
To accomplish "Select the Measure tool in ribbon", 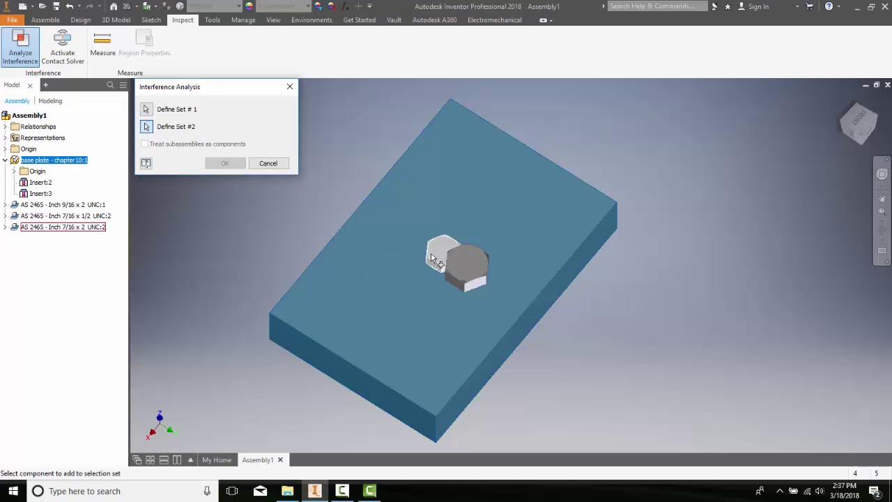I will [x=102, y=43].
